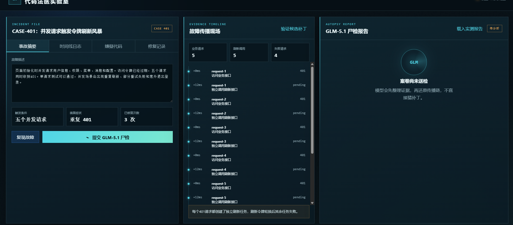Click the request-1 pending status text
Screen dimensions: 513x225
point(299,85)
